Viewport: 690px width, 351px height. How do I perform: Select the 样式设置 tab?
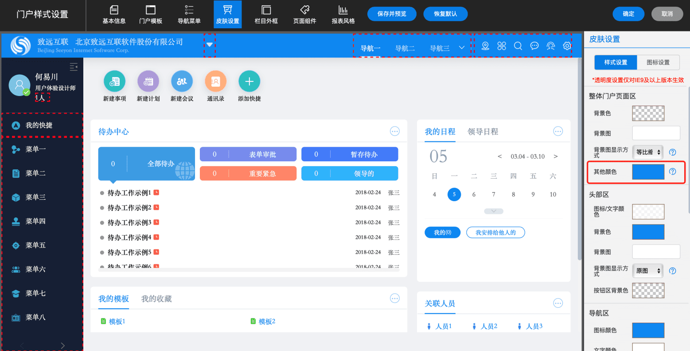point(616,62)
